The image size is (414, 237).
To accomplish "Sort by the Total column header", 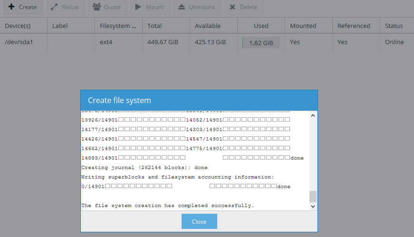I will pyautogui.click(x=154, y=26).
